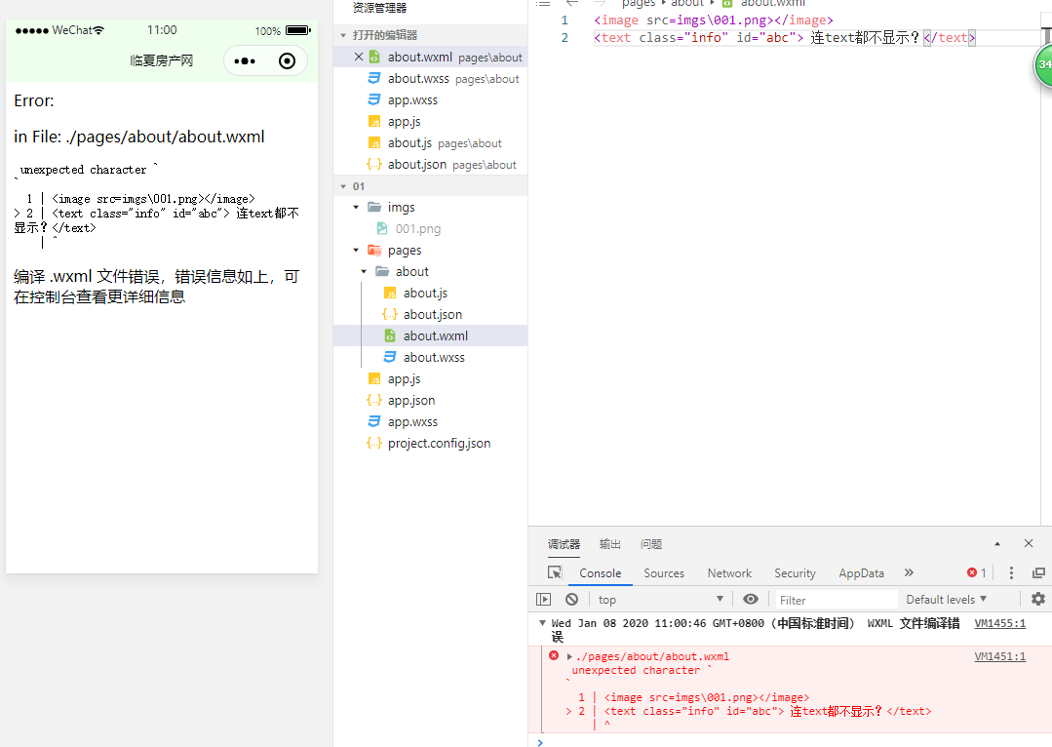This screenshot has height=747, width=1052.
Task: Activate the inspect element picker icon
Action: tap(554, 572)
